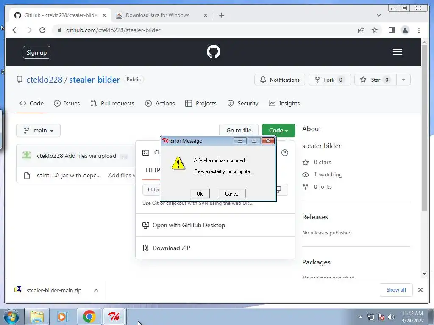Click Show all downloads button
The height and width of the screenshot is (325, 434).
click(396, 290)
